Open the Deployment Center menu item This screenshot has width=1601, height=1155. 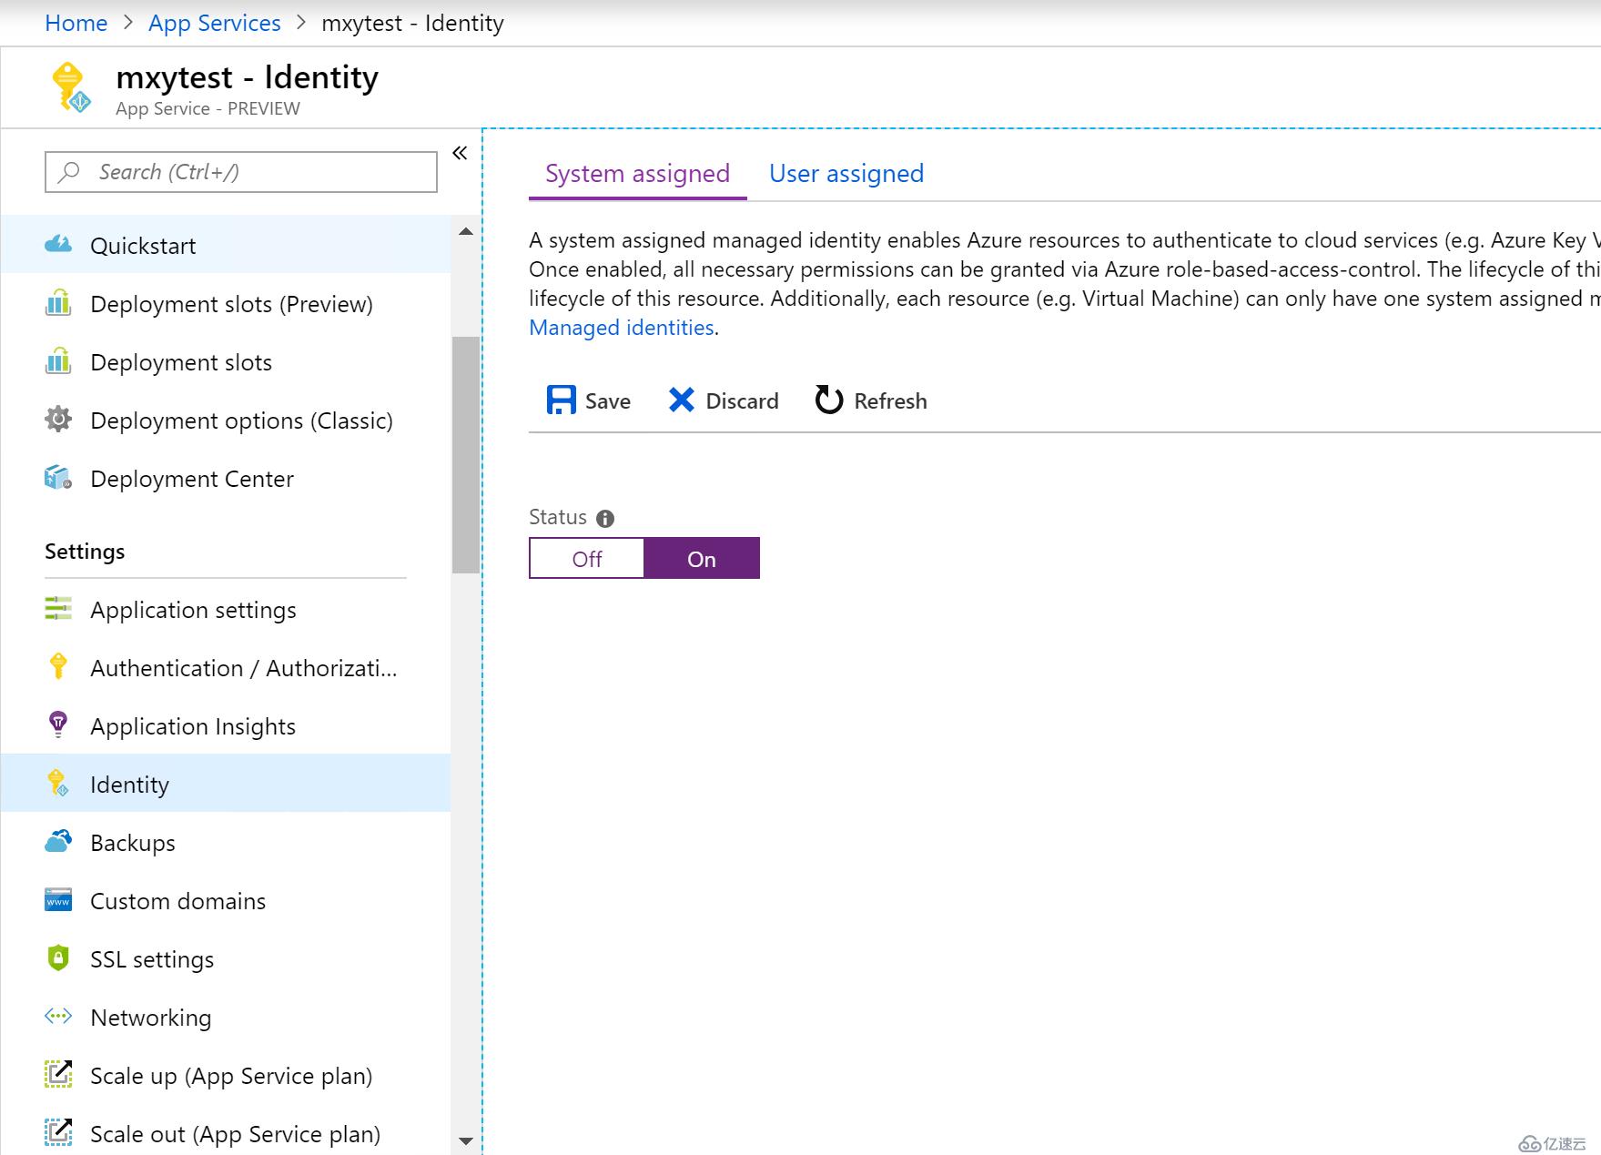click(226, 478)
